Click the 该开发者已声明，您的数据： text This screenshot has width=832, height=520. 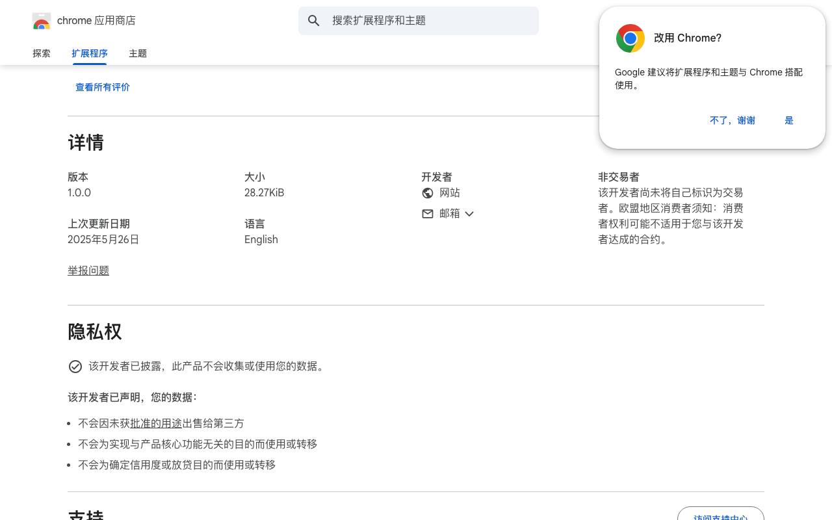coord(132,397)
